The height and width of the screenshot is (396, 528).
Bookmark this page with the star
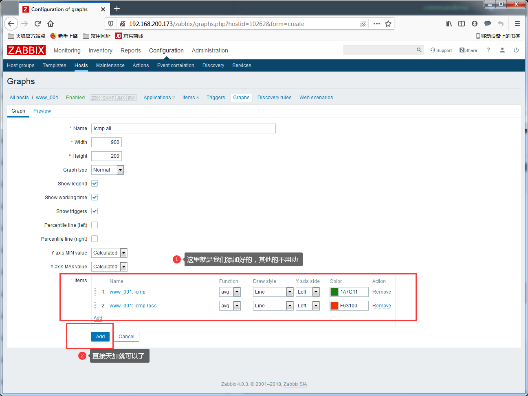[x=388, y=24]
